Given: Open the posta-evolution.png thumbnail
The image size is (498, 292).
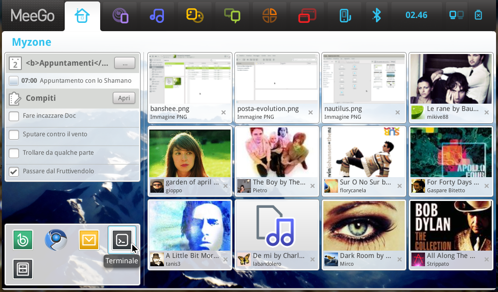Looking at the screenshot, I should [x=277, y=78].
